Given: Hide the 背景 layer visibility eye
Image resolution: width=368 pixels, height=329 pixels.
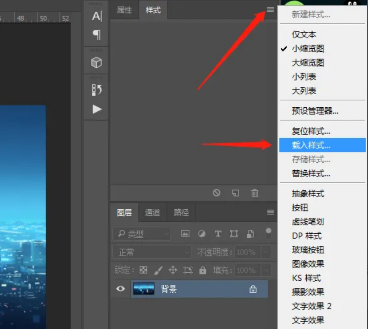Looking at the screenshot, I should 119,289.
